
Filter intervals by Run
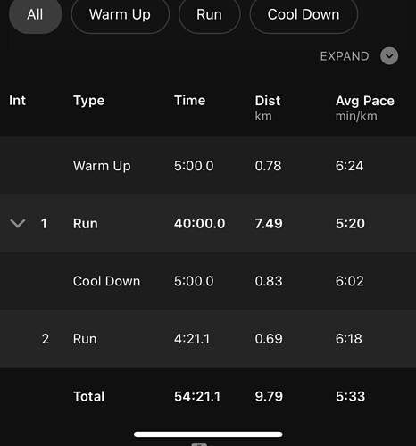[209, 14]
